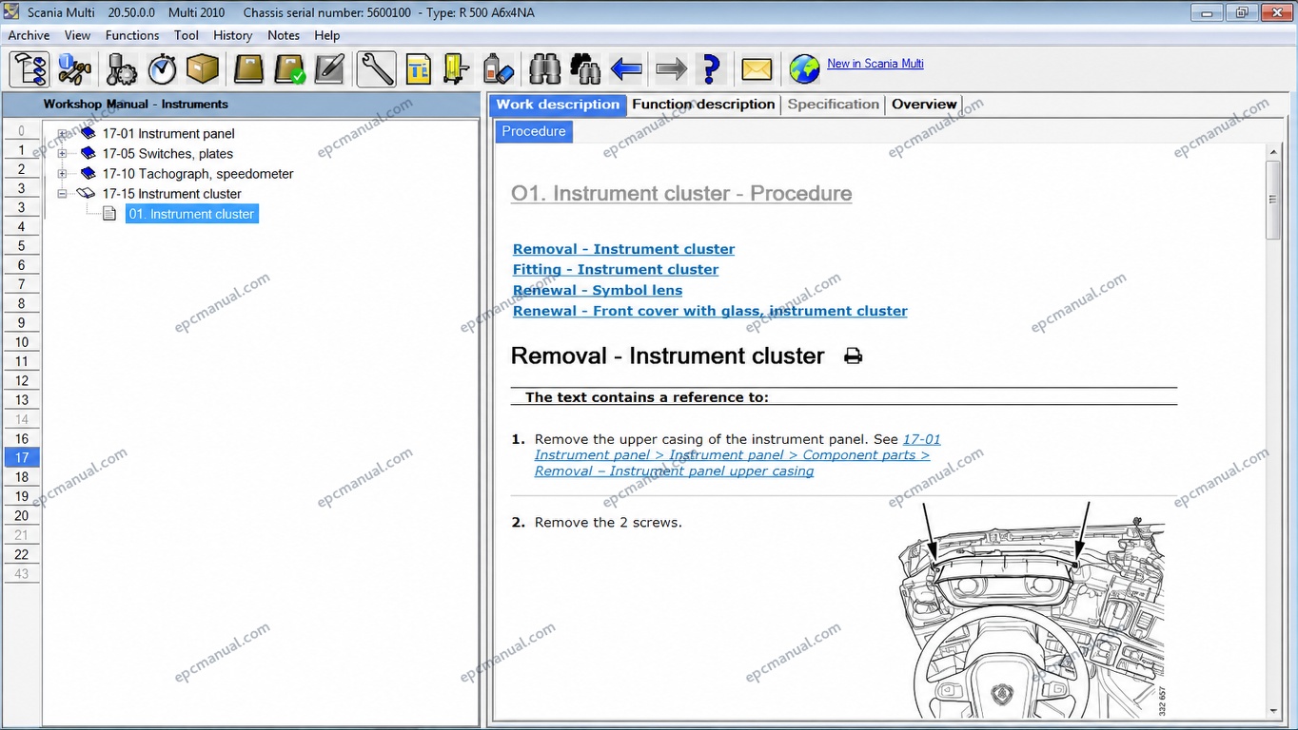Follow the Fitting - Instrument cluster link
Viewport: 1298px width, 730px height.
pos(616,270)
